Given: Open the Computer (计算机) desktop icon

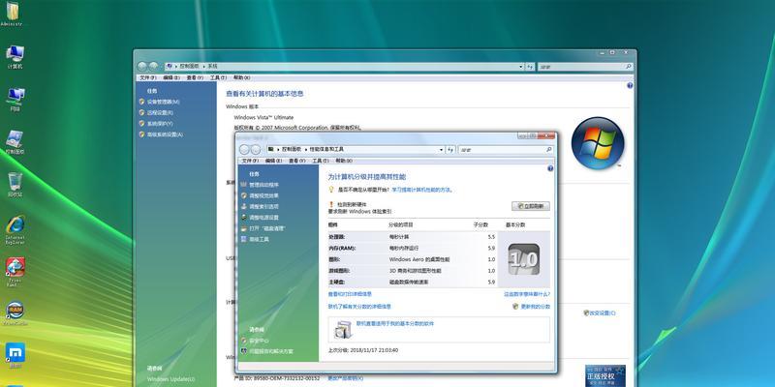Looking at the screenshot, I should [15, 57].
